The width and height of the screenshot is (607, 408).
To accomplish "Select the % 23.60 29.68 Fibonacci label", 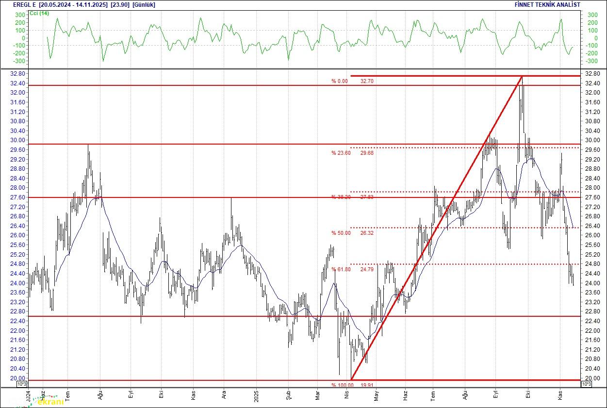I will 353,153.
